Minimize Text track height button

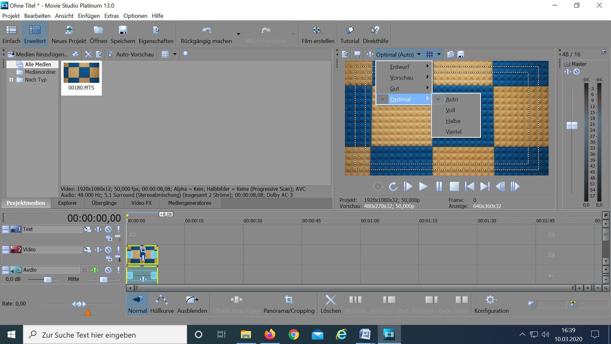tap(6, 229)
